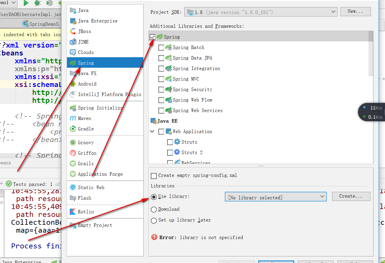This screenshot has width=385, height=263.
Task: Select Empty Project type
Action: point(105,225)
